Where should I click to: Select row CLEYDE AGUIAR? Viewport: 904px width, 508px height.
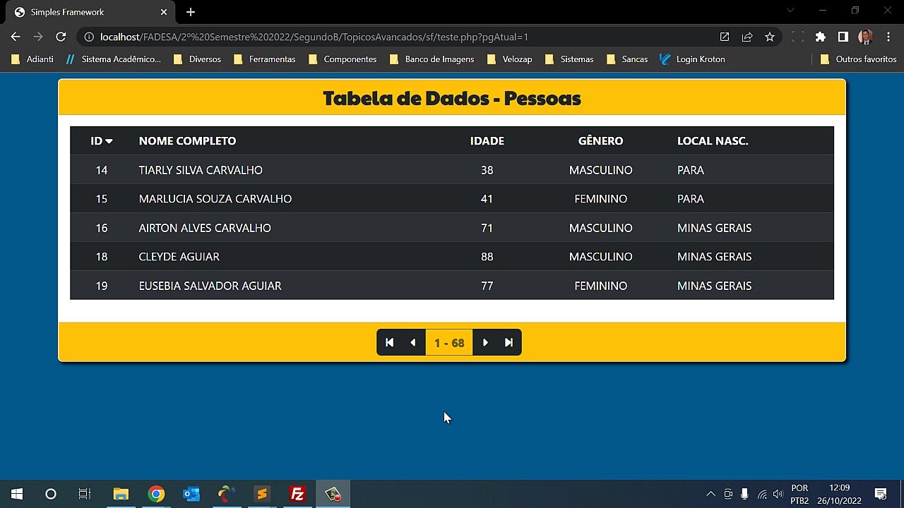tap(452, 257)
